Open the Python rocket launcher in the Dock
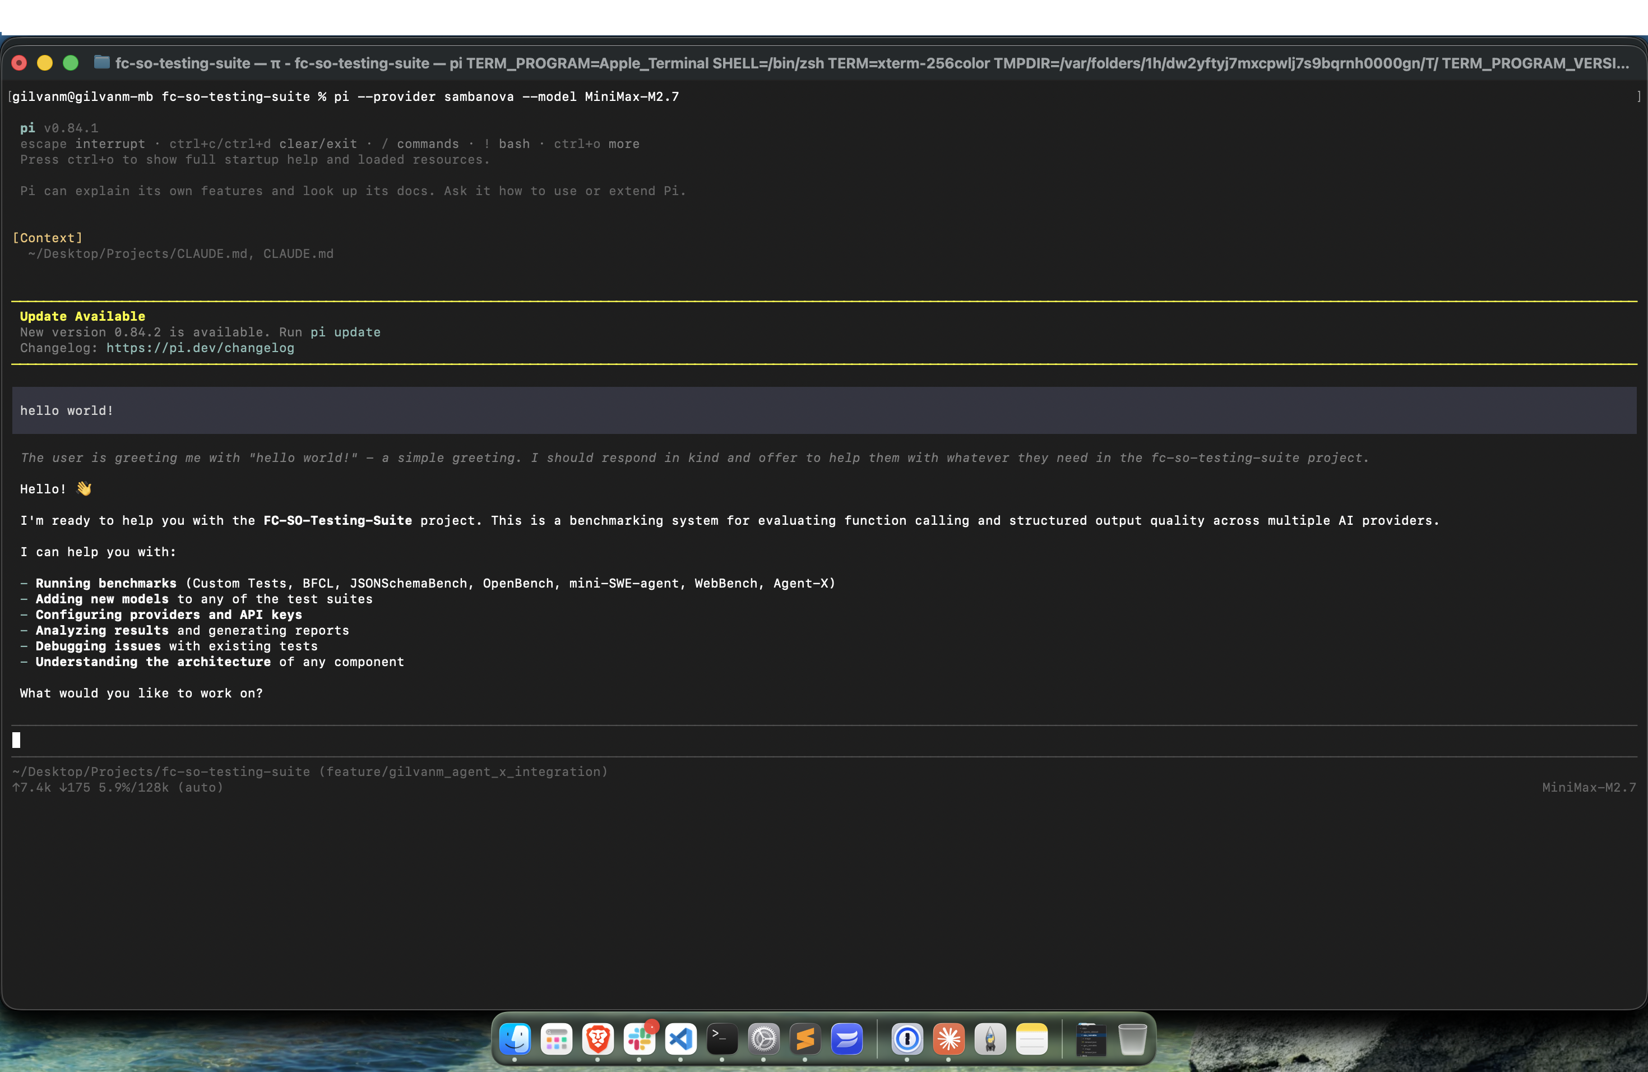 click(x=990, y=1039)
